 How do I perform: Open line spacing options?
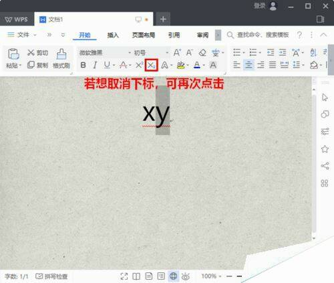tap(297, 65)
